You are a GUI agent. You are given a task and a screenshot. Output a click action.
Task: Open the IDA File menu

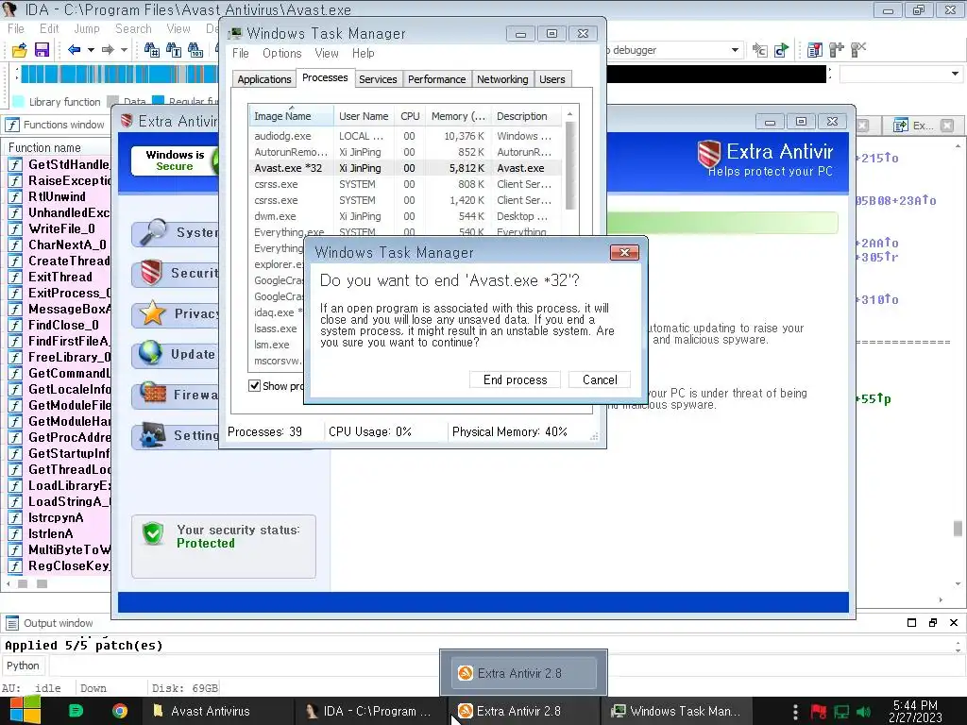click(x=16, y=29)
